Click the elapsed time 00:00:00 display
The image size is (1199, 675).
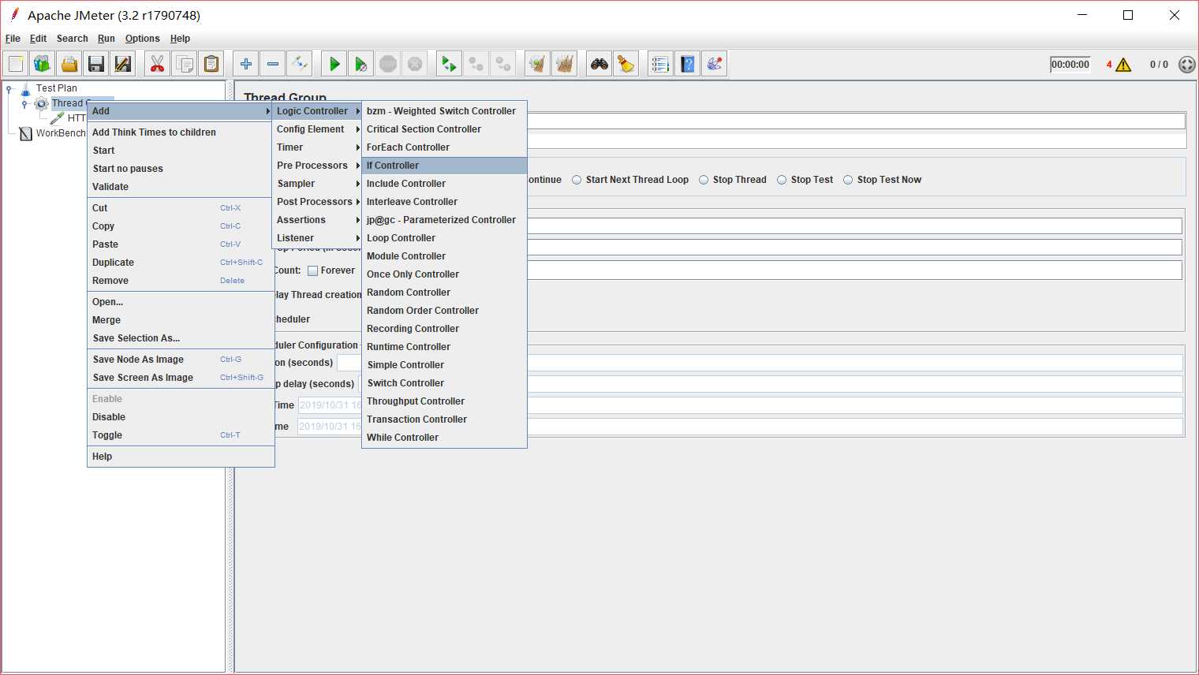click(1070, 65)
